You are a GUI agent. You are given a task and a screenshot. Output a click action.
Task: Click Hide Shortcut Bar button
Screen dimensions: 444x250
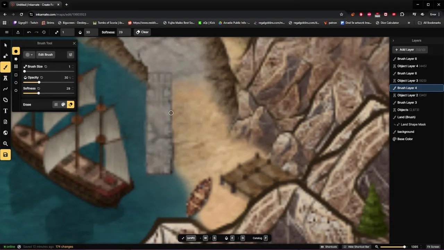[356, 247]
